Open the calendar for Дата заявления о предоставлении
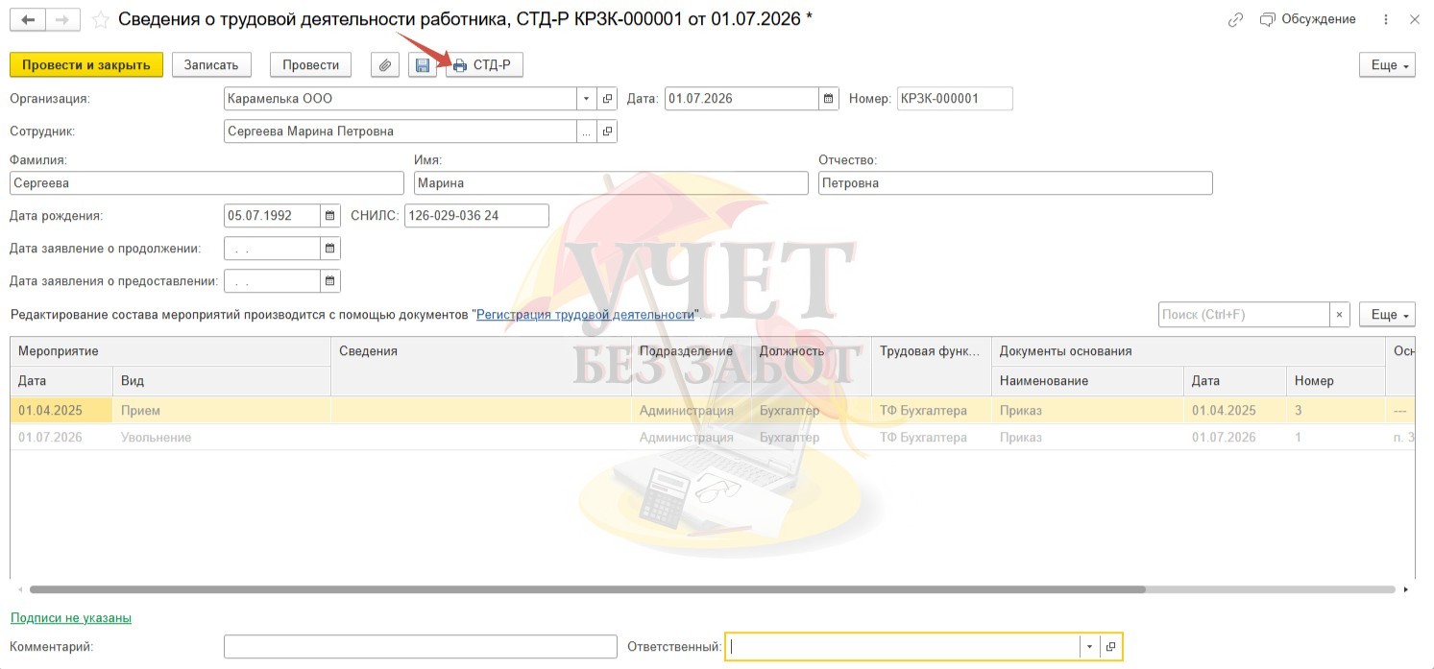1434x669 pixels. (x=329, y=281)
